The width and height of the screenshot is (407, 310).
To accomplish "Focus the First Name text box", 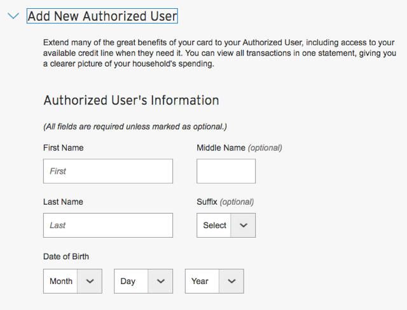I will pyautogui.click(x=108, y=171).
